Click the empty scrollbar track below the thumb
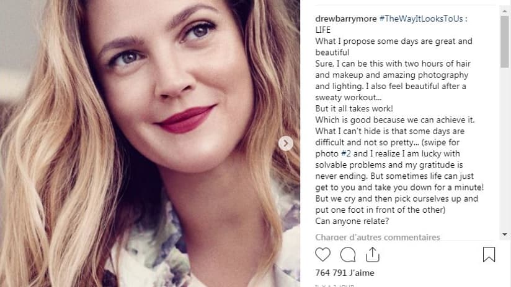 (x=504, y=155)
